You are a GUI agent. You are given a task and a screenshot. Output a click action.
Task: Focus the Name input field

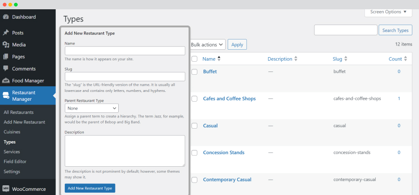[x=125, y=51]
